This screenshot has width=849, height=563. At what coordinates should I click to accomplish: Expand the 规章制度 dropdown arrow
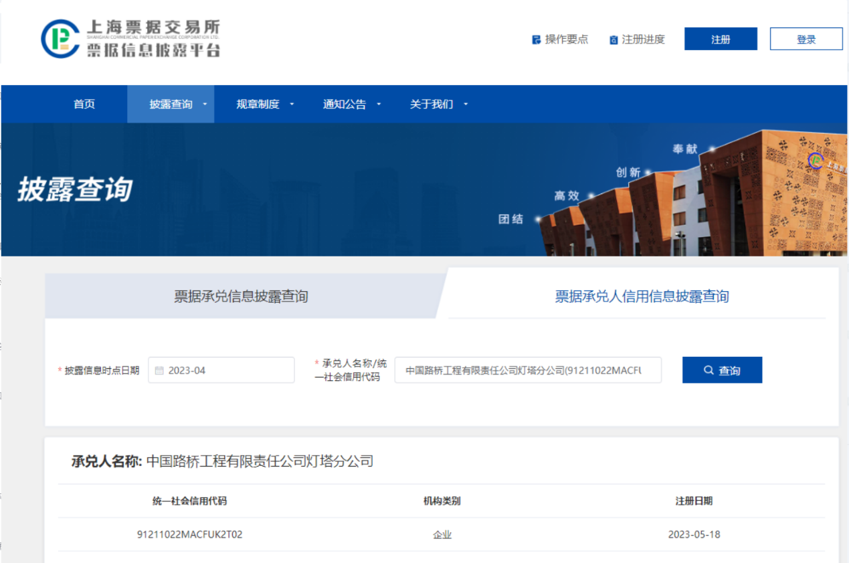[292, 104]
